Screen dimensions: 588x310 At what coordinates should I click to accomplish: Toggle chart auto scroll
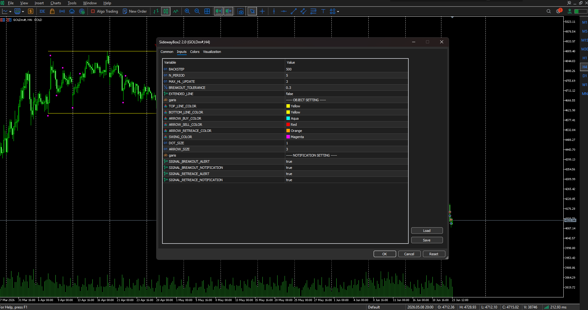[x=218, y=11]
